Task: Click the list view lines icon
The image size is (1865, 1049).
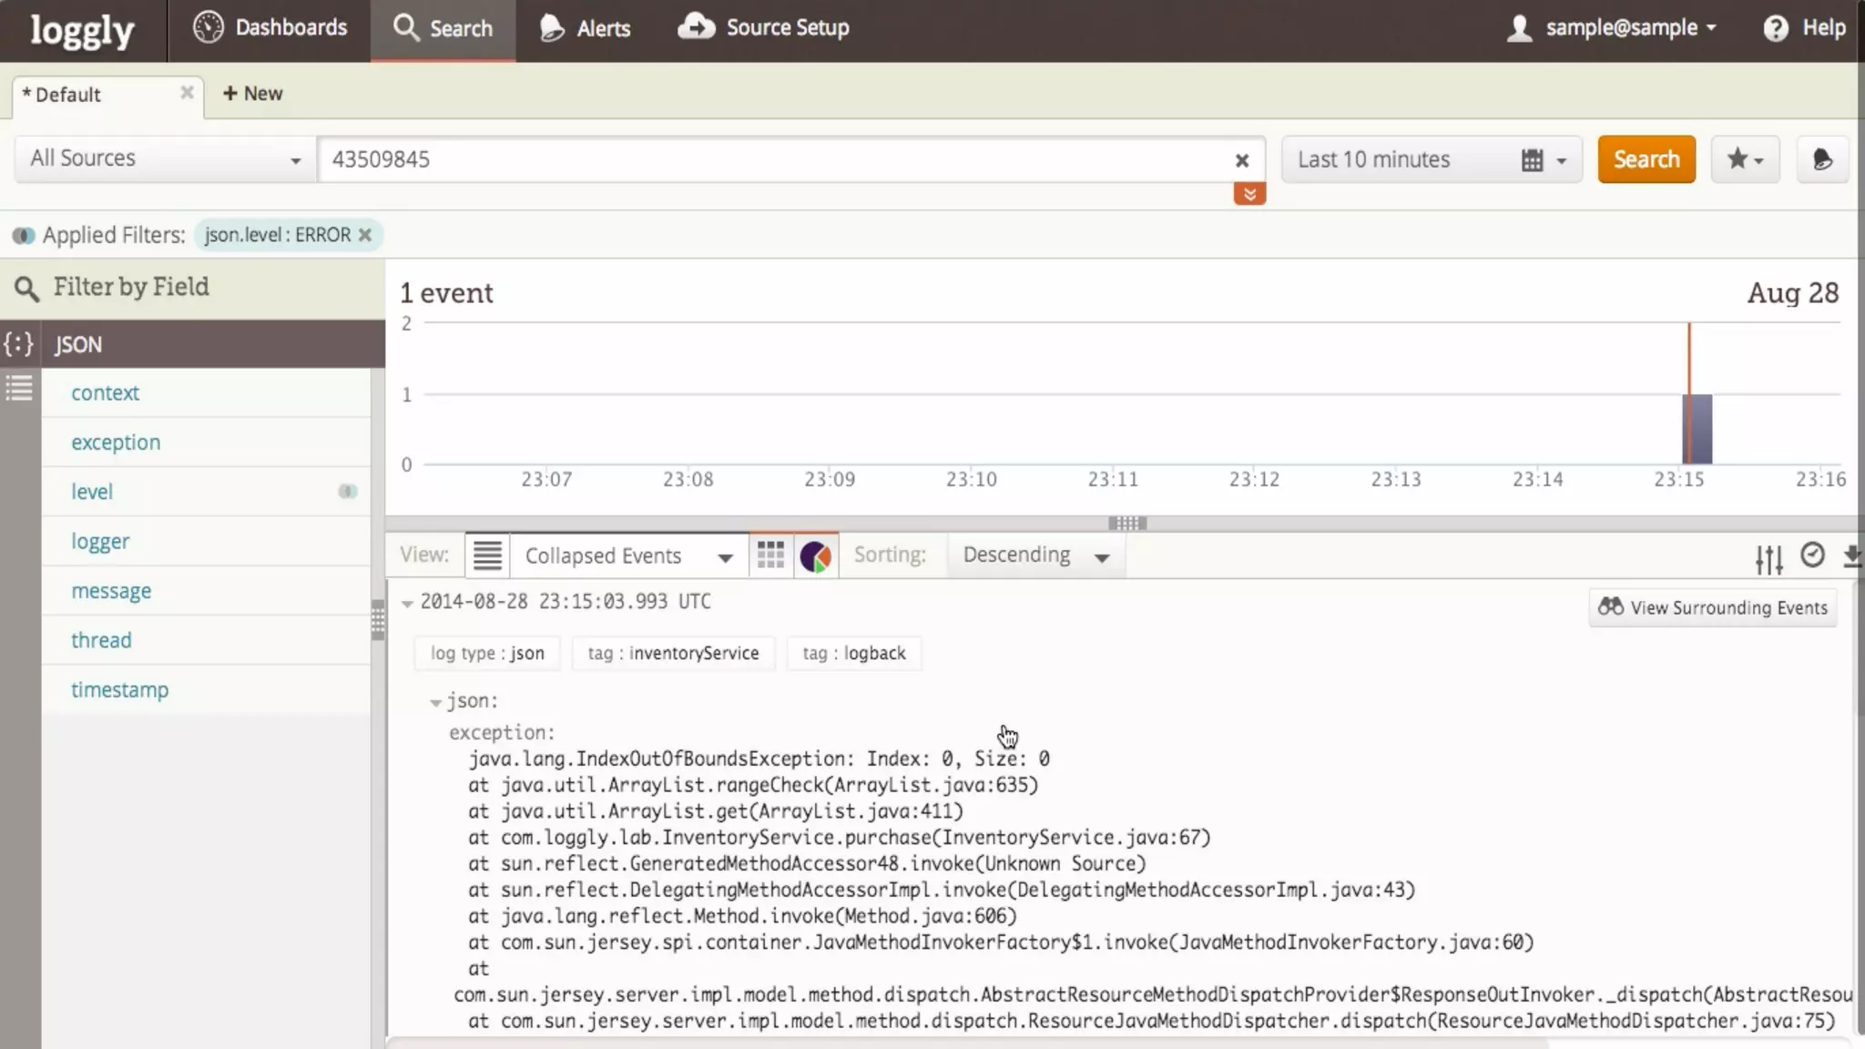Action: (x=487, y=555)
